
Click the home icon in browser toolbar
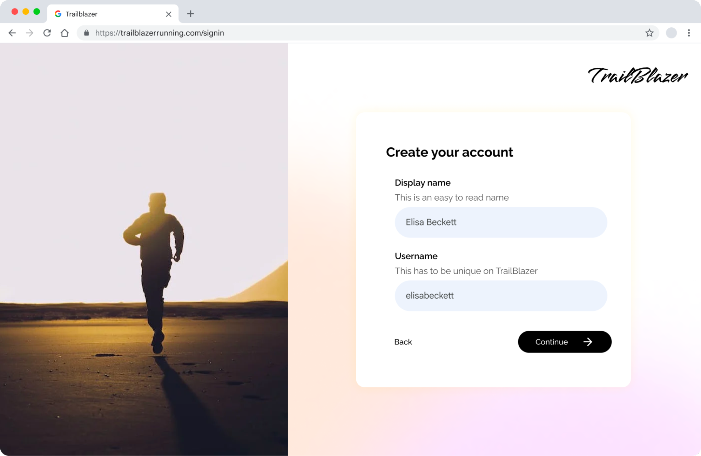point(65,33)
